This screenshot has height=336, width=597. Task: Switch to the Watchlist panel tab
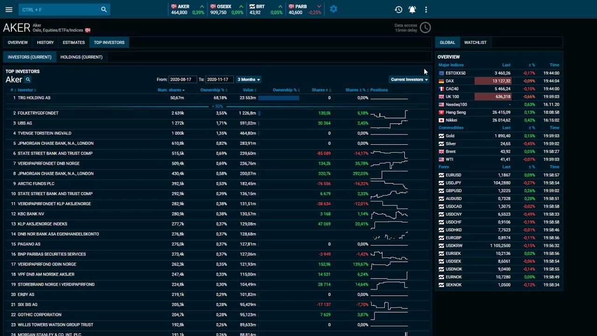(475, 42)
